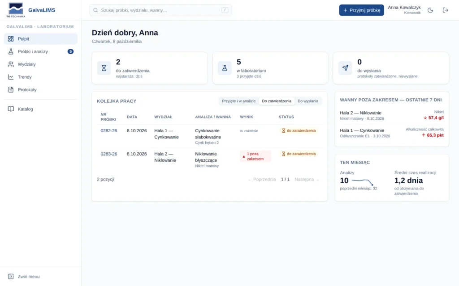Click the Następna pagination button
459x286 pixels.
click(x=307, y=180)
